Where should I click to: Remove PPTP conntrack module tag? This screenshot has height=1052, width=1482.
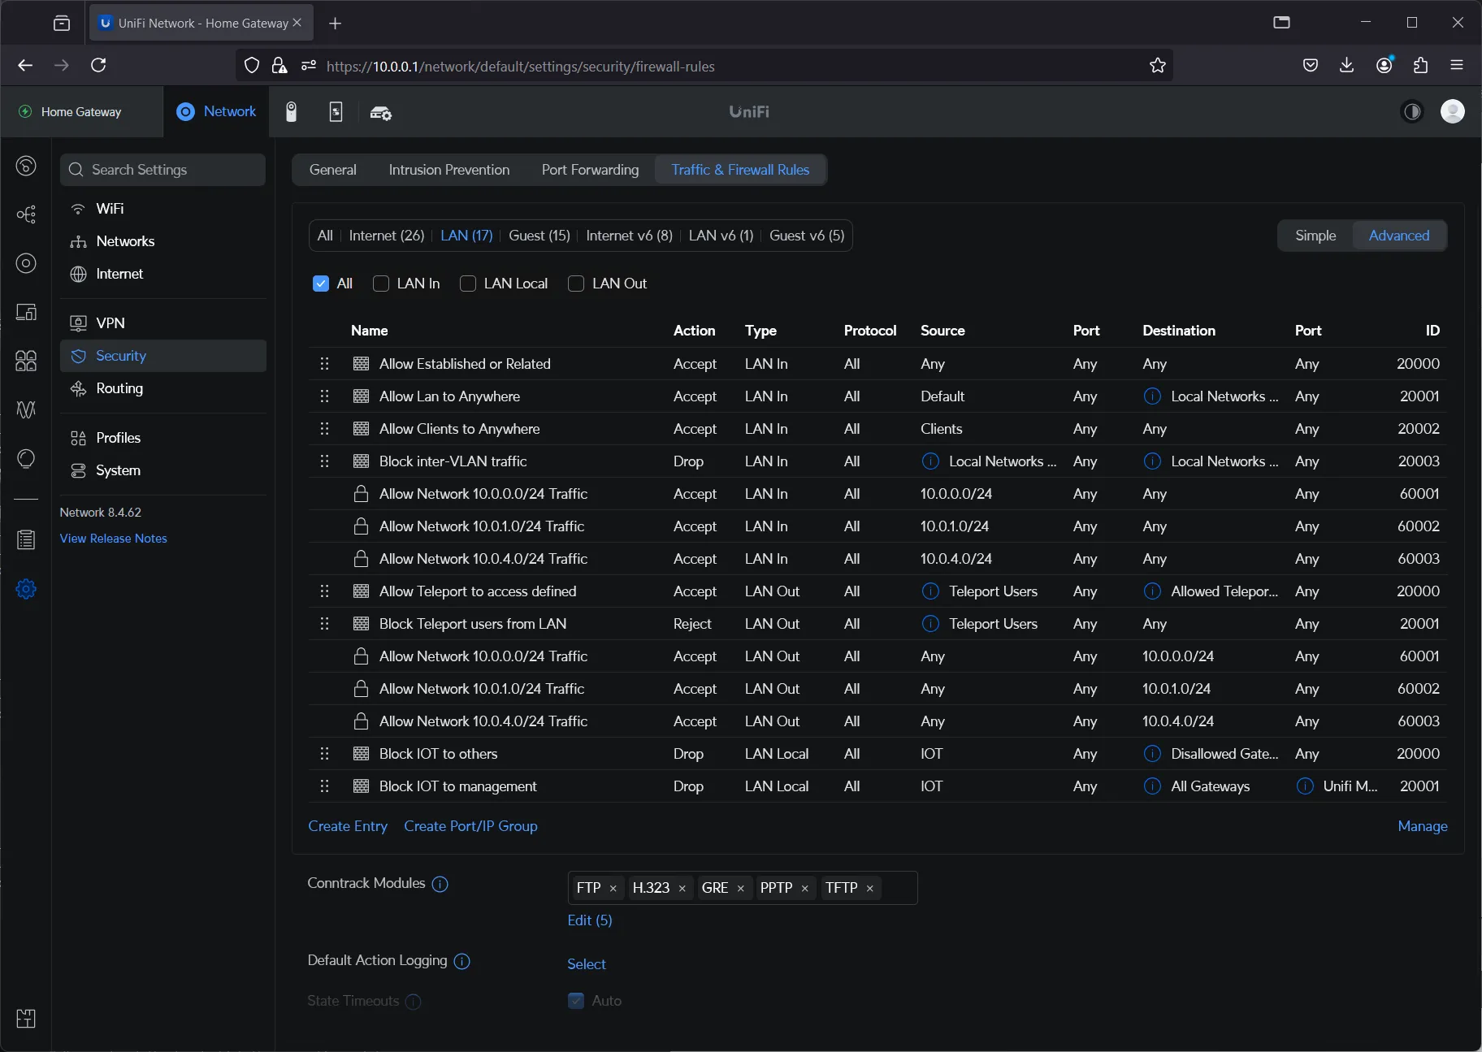tap(804, 889)
